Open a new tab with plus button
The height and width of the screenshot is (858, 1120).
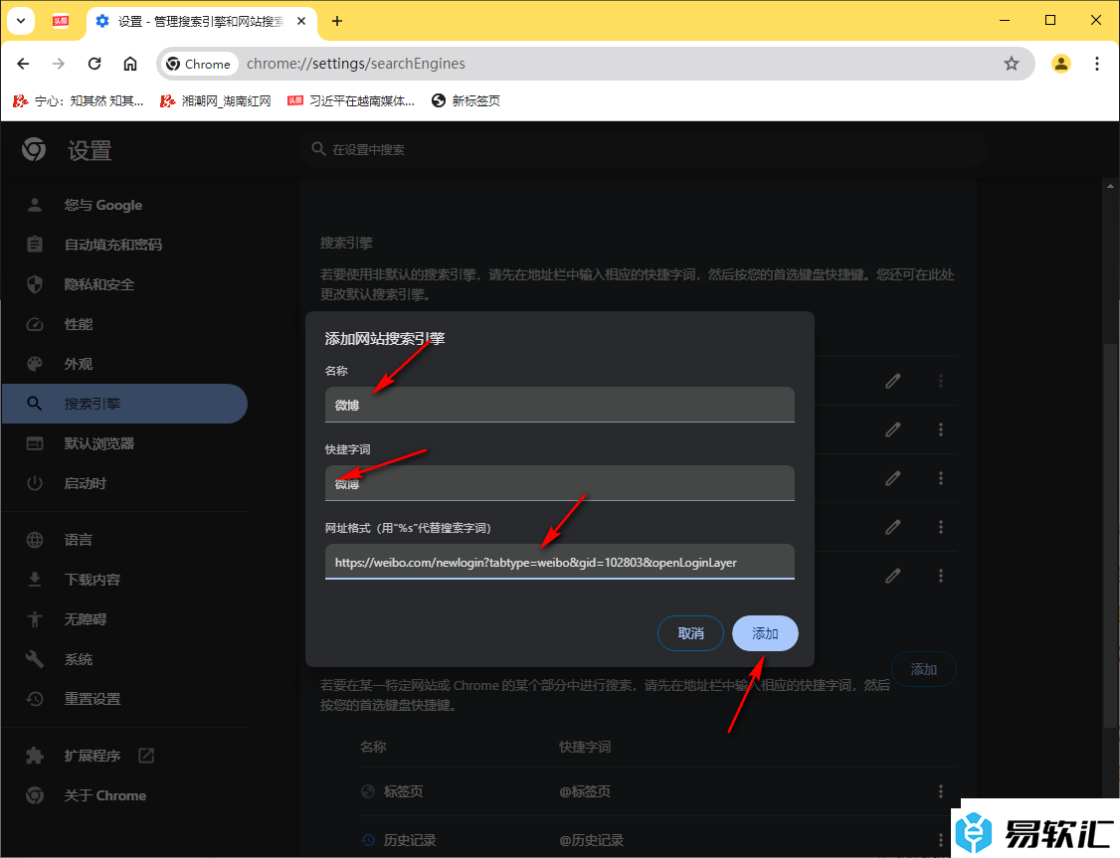point(337,21)
